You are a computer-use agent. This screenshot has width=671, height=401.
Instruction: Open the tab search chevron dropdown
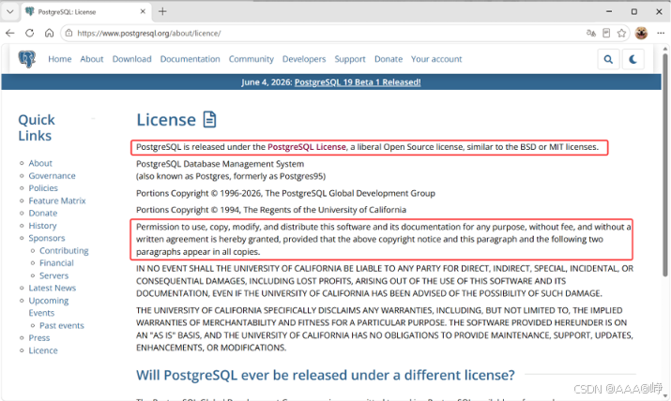pos(9,11)
